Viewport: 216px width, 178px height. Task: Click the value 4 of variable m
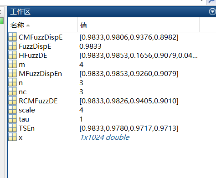tap(81, 65)
